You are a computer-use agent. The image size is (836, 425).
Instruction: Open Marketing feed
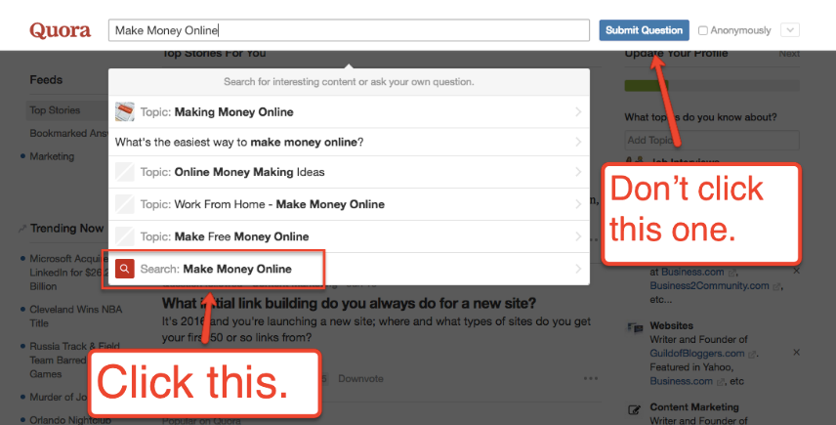coord(52,156)
